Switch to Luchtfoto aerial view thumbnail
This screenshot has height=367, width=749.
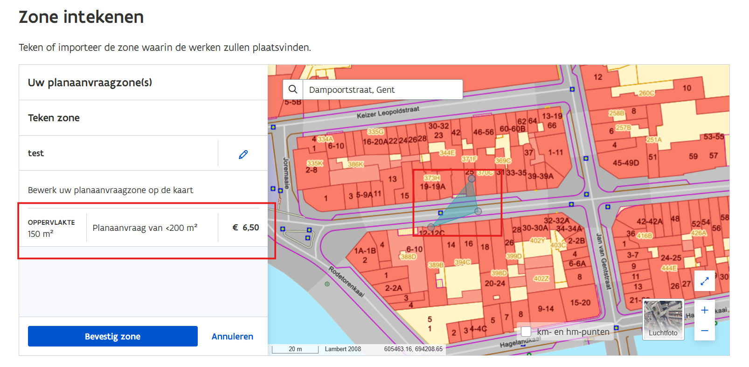(663, 319)
